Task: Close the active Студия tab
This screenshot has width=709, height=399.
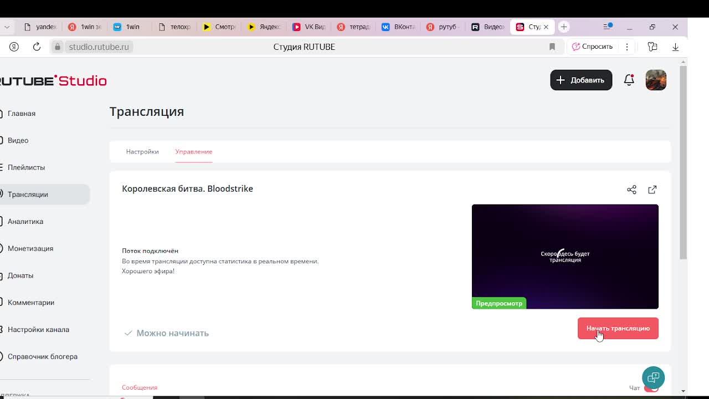Action: (546, 27)
